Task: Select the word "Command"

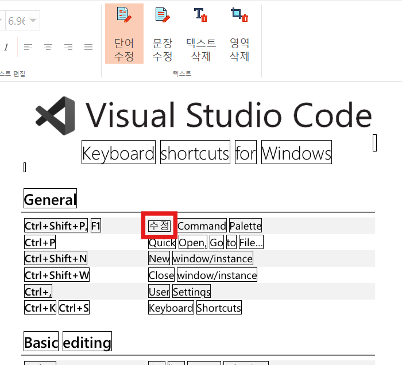Action: point(202,226)
